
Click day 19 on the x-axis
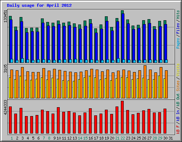107,138
